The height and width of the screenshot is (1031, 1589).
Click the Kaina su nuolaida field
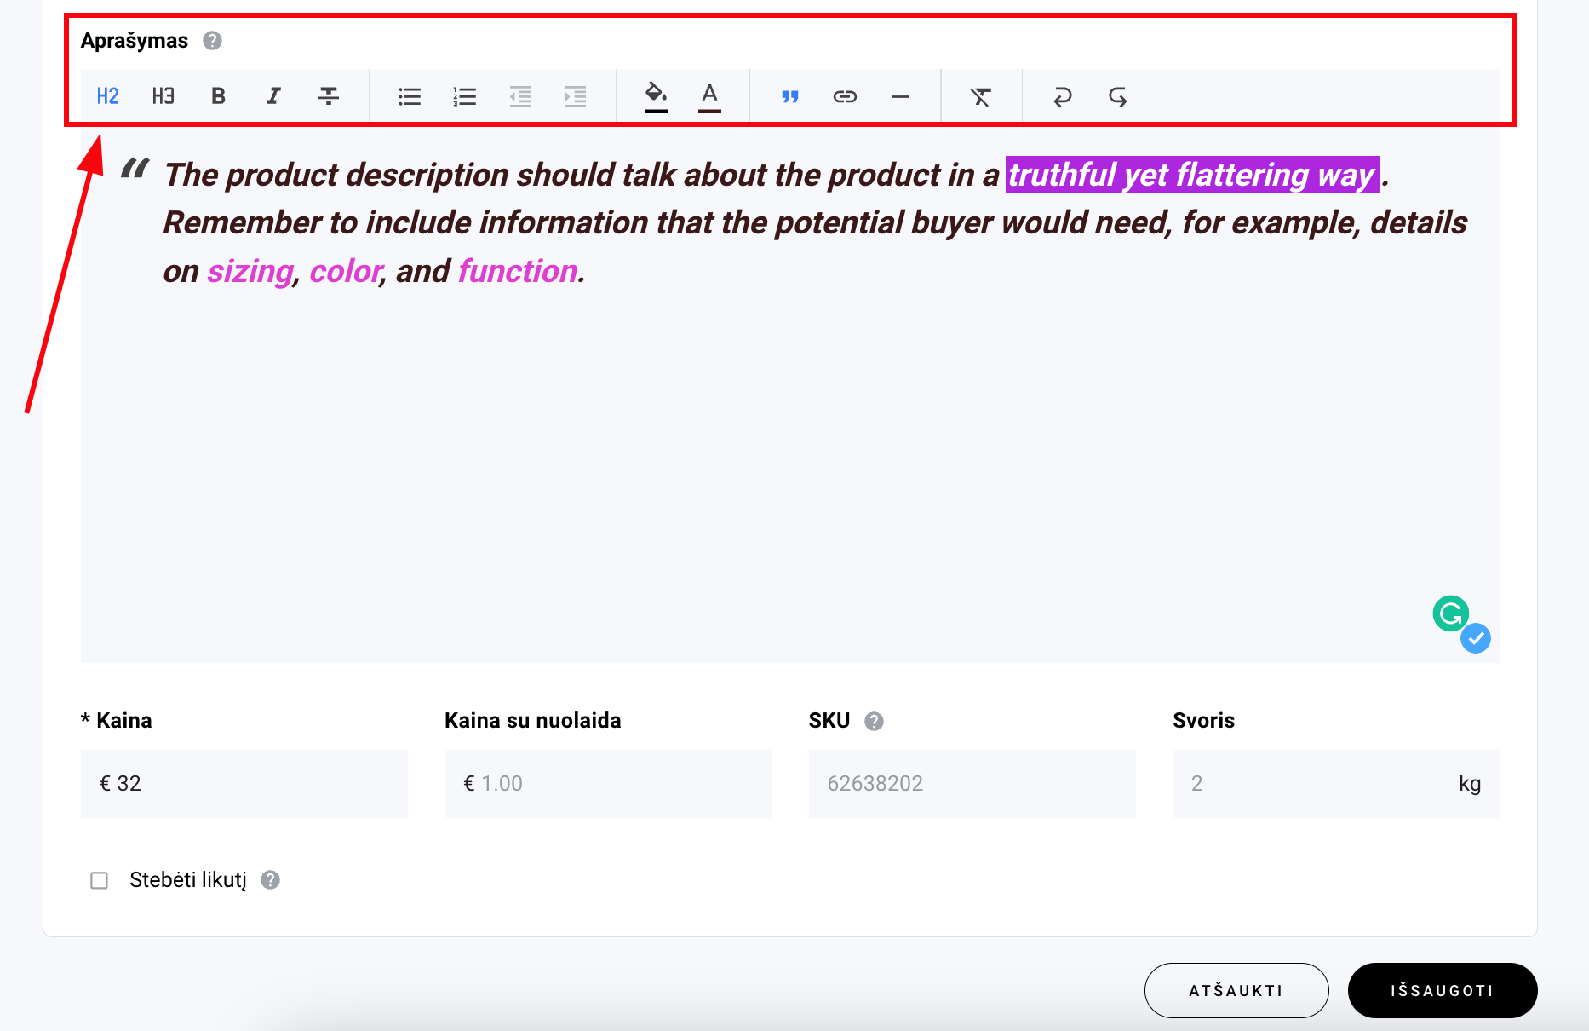[607, 784]
